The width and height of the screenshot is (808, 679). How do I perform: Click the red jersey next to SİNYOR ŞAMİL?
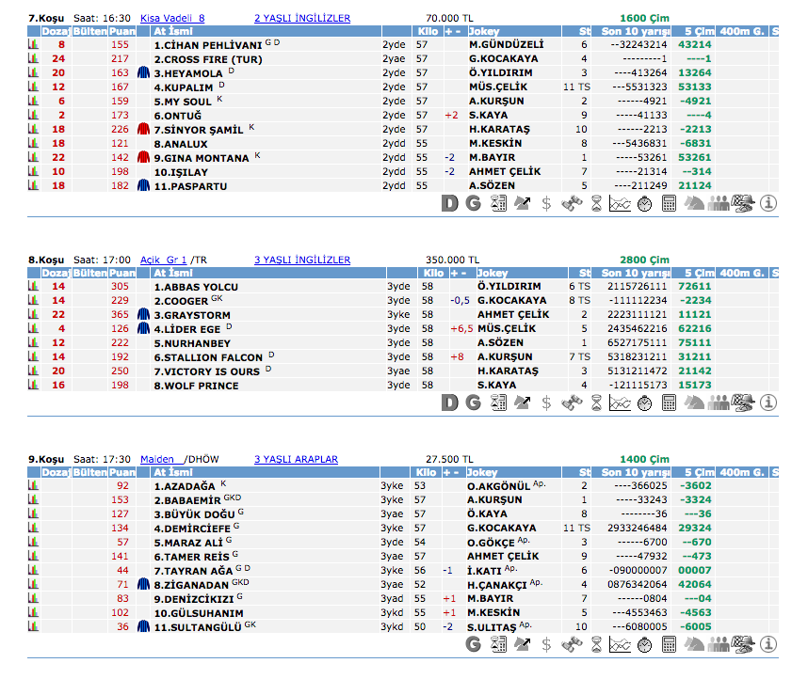(x=144, y=130)
